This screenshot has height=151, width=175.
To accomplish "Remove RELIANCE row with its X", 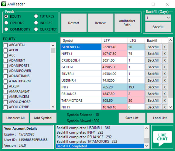I will (165, 94).
